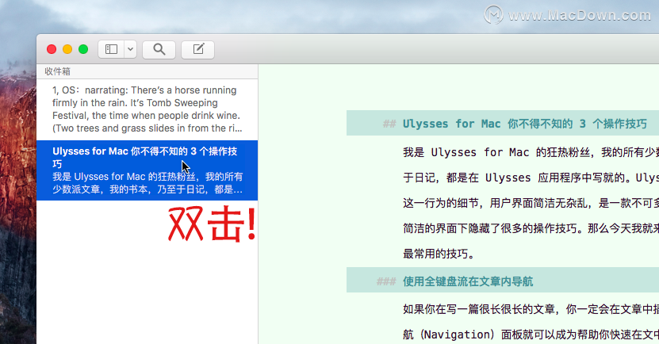Click the search magnifier button

pos(159,50)
